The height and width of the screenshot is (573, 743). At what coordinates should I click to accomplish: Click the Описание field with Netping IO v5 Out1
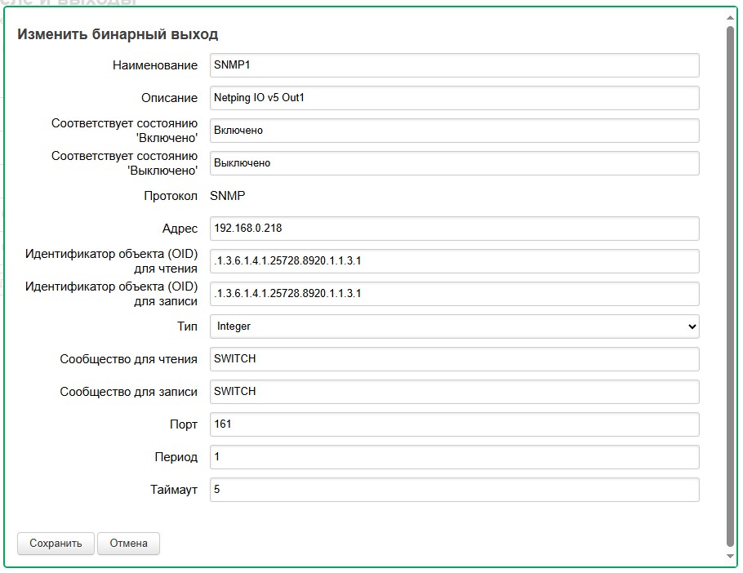click(454, 98)
